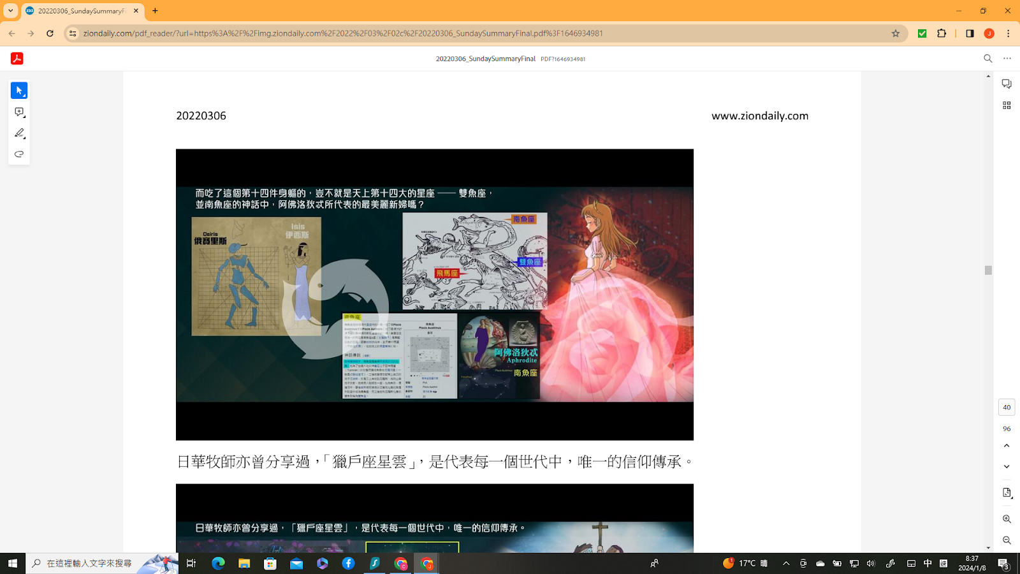This screenshot has width=1020, height=574.
Task: Bookmark this page with star icon
Action: [x=896, y=33]
